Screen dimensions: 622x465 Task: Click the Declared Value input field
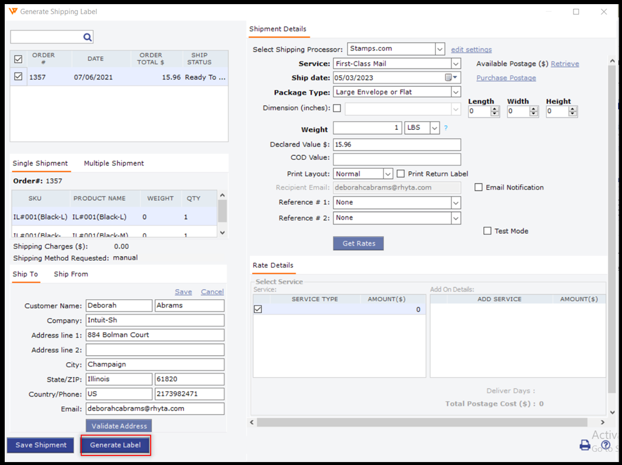pos(396,145)
